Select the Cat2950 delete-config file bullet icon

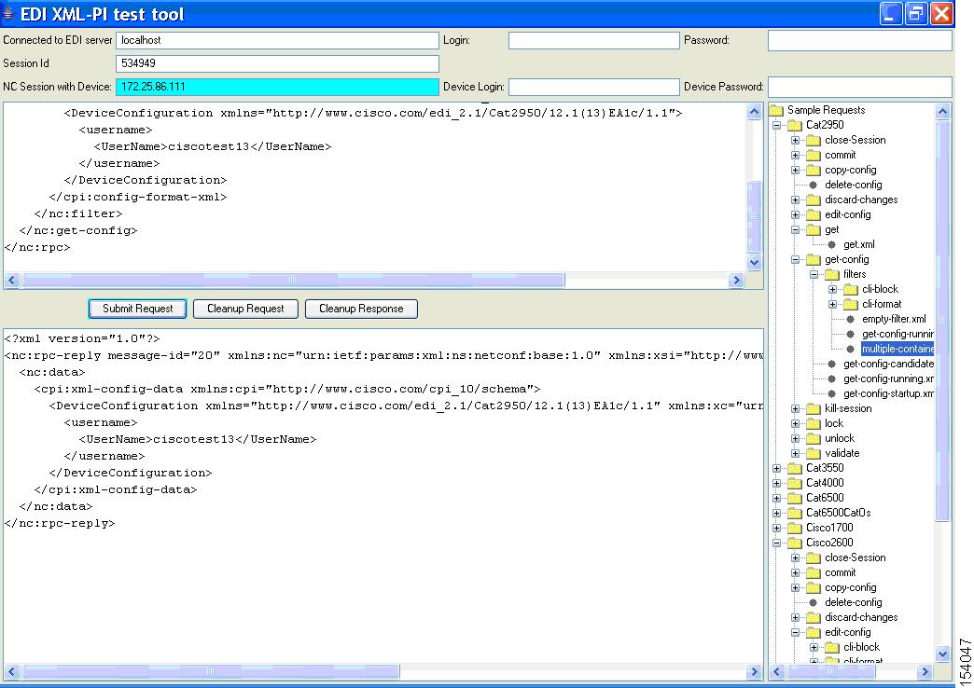(814, 185)
